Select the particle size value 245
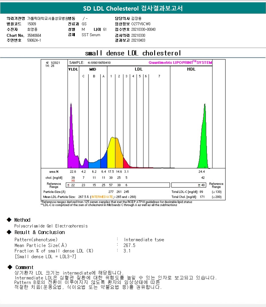 (x=126, y=192)
